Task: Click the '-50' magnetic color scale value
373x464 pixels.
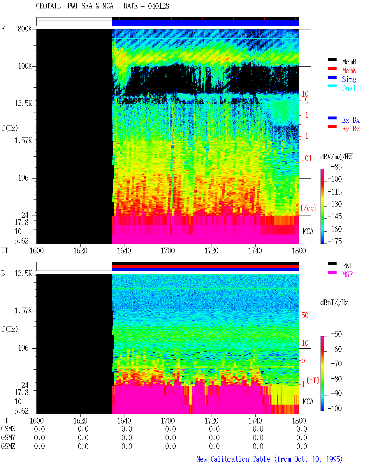Action: (336, 334)
